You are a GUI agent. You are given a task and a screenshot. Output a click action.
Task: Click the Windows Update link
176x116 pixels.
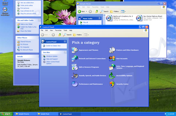tap(52, 56)
